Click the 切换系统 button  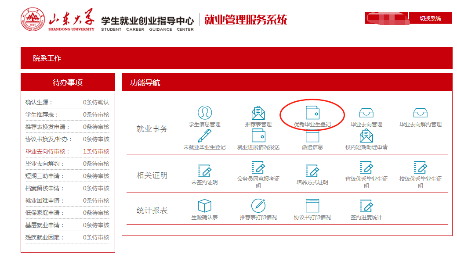pyautogui.click(x=430, y=18)
